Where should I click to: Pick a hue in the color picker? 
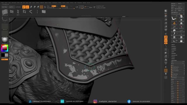(5, 48)
